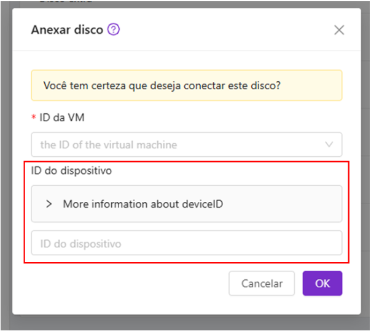The image size is (371, 331).
Task: Click the ID do dispositivo label above the panel
Action: (x=71, y=170)
